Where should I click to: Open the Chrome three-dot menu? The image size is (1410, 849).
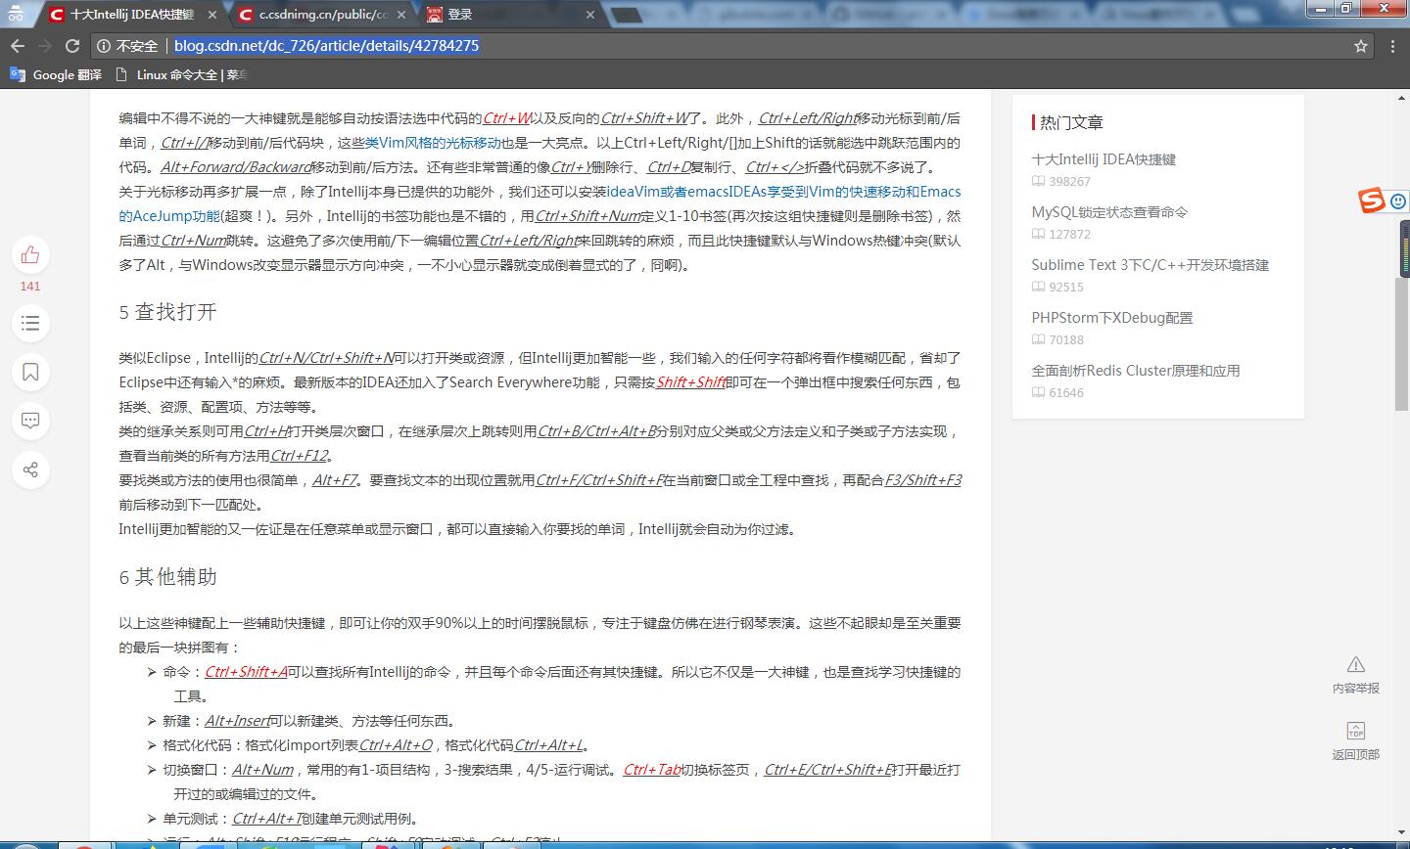[x=1392, y=46]
